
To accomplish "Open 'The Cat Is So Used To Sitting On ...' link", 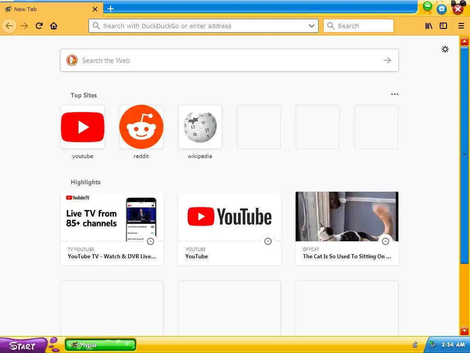I will click(x=347, y=256).
